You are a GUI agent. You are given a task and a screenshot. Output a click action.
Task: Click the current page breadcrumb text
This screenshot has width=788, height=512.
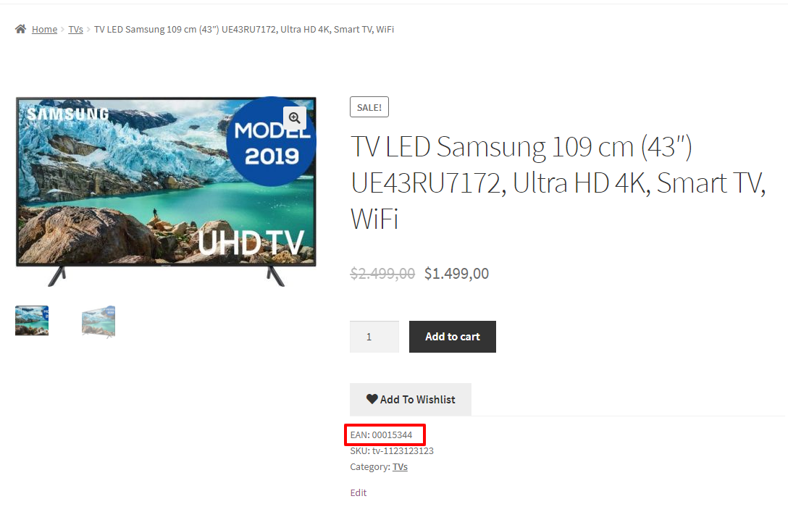(244, 30)
